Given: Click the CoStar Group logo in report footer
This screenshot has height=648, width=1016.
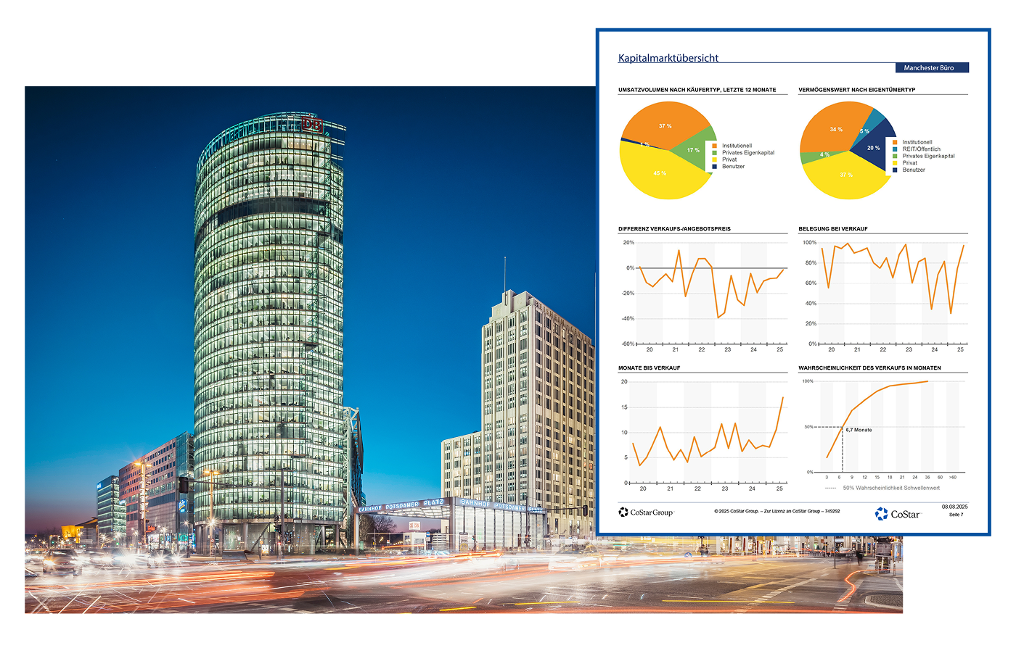Looking at the screenshot, I should coord(645,512).
